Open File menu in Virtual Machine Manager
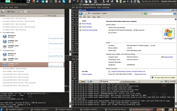 [2, 7]
